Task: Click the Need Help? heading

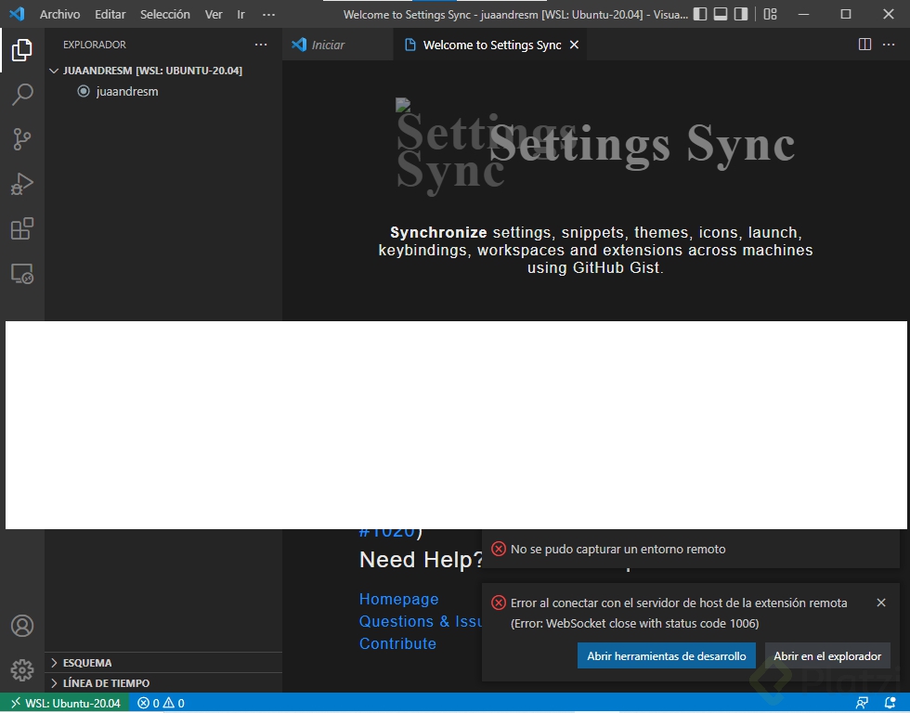Action: [x=422, y=560]
